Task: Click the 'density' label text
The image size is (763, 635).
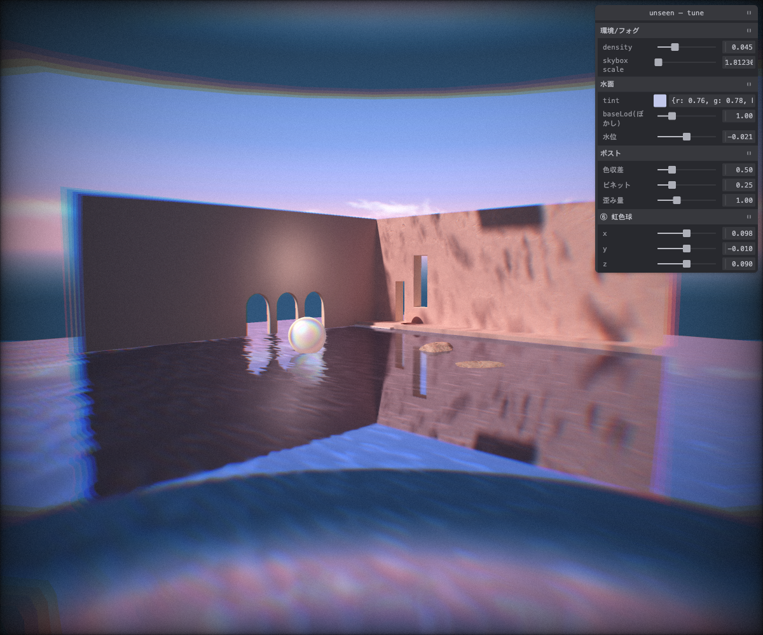Action: pyautogui.click(x=617, y=47)
